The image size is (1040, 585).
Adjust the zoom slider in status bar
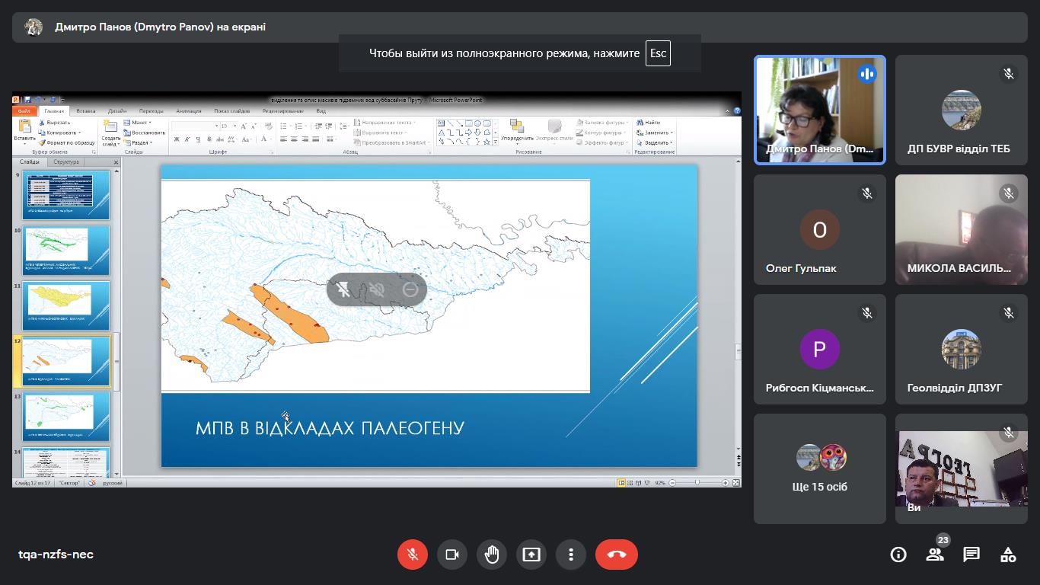[x=697, y=482]
